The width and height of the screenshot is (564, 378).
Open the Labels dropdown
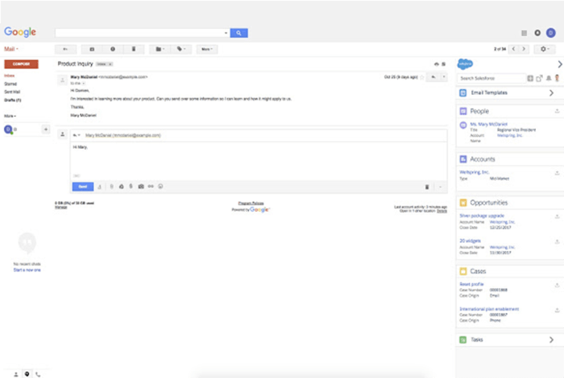(181, 49)
